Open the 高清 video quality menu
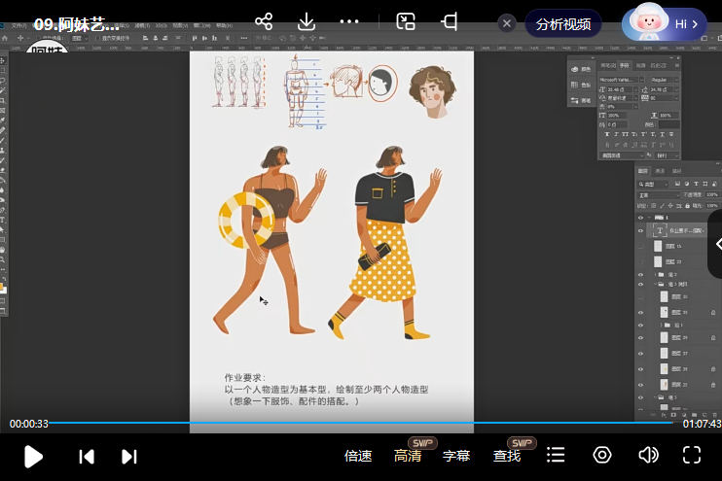 pyautogui.click(x=408, y=456)
